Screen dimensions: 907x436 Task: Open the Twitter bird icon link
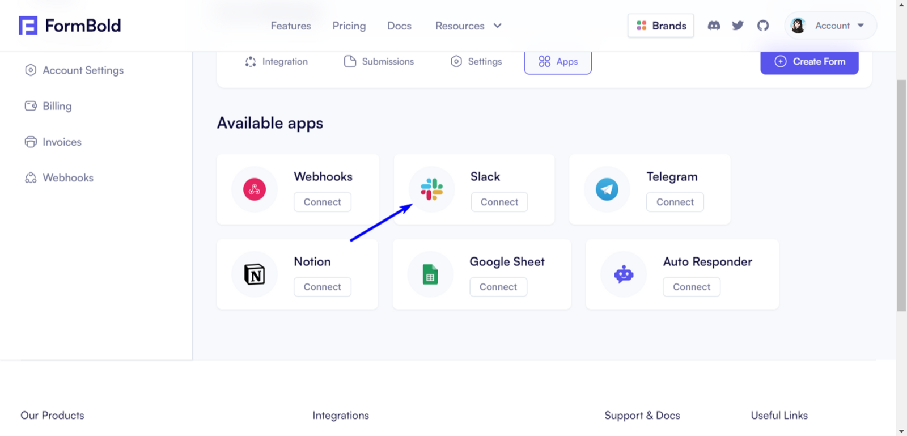pyautogui.click(x=738, y=26)
